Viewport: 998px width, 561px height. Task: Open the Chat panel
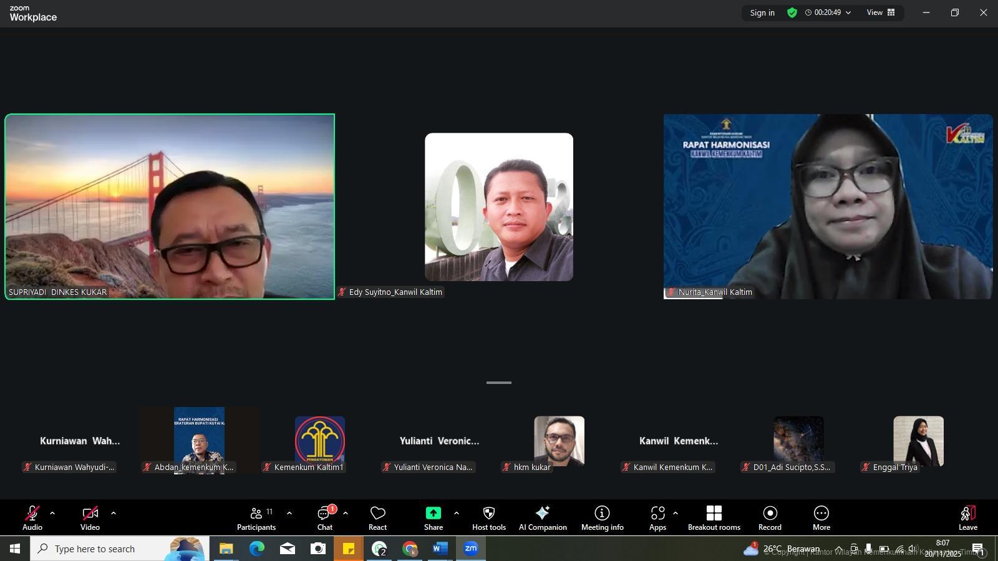[x=324, y=518]
